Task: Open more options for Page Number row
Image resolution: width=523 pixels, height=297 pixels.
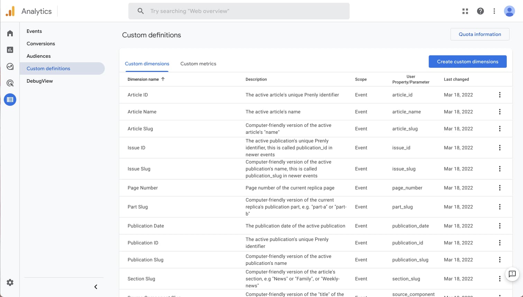Action: point(500,188)
